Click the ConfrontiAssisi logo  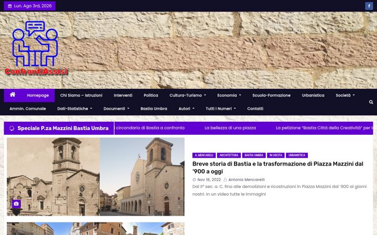(36, 48)
